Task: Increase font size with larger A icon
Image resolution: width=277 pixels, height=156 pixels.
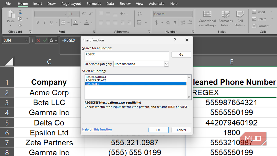Action: click(x=84, y=14)
